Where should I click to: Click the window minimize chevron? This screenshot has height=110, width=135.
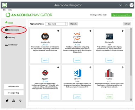121,5
